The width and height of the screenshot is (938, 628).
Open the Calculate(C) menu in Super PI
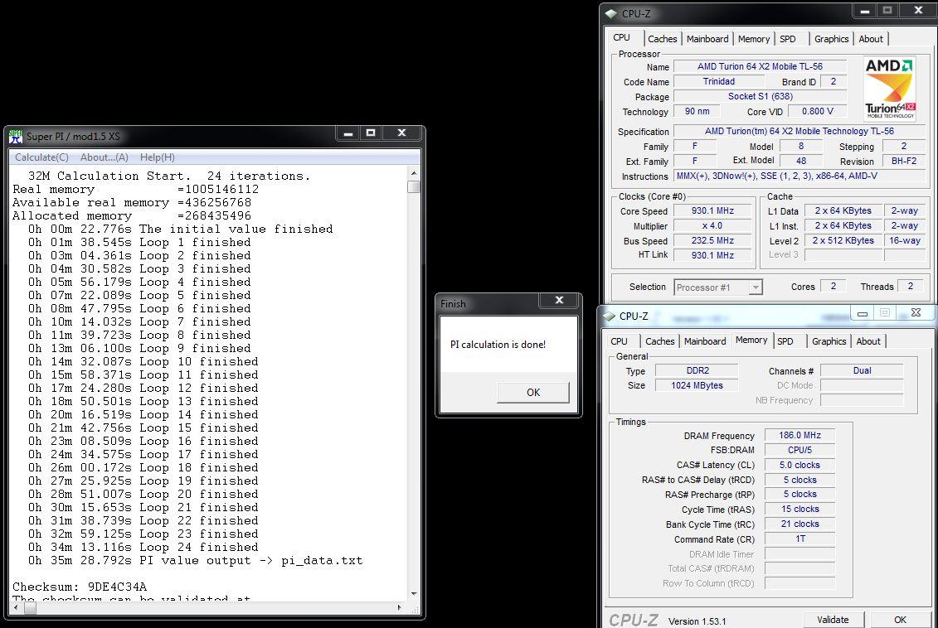41,157
